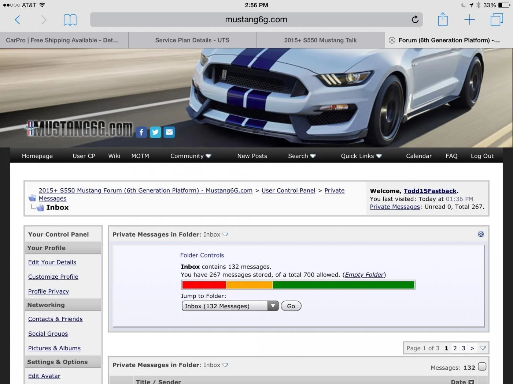Show all tabs overview icon

point(497,19)
